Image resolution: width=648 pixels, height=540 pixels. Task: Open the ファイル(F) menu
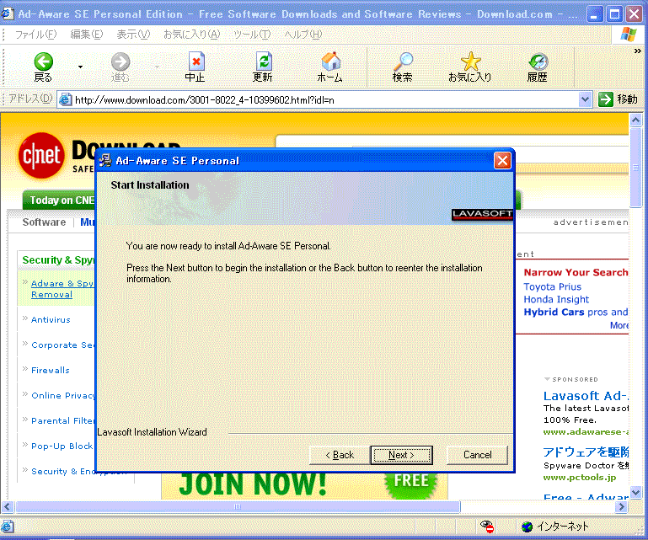[x=36, y=35]
